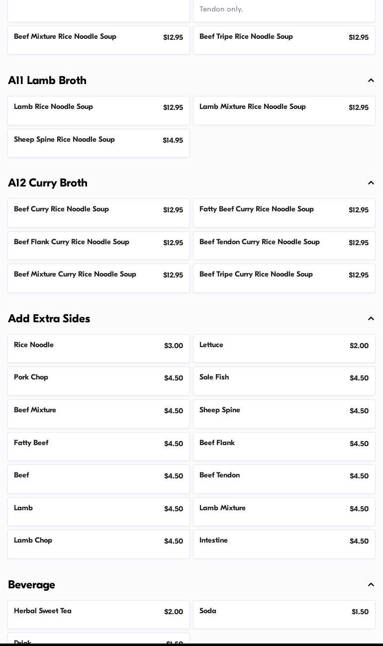Add the Lamb Chop side
This screenshot has height=646, width=383.
(98, 544)
